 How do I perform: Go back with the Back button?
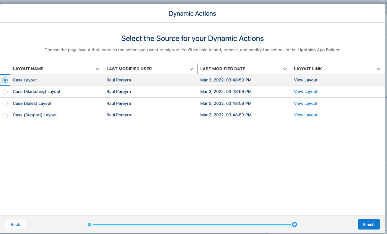click(15, 224)
